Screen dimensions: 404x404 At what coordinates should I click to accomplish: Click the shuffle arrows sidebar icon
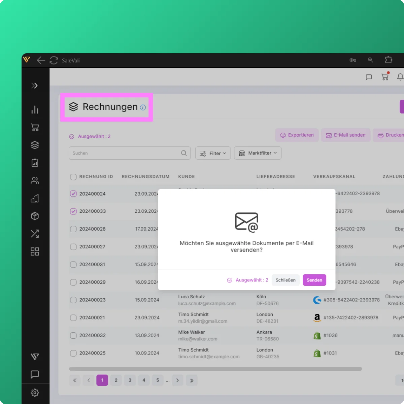pyautogui.click(x=35, y=234)
